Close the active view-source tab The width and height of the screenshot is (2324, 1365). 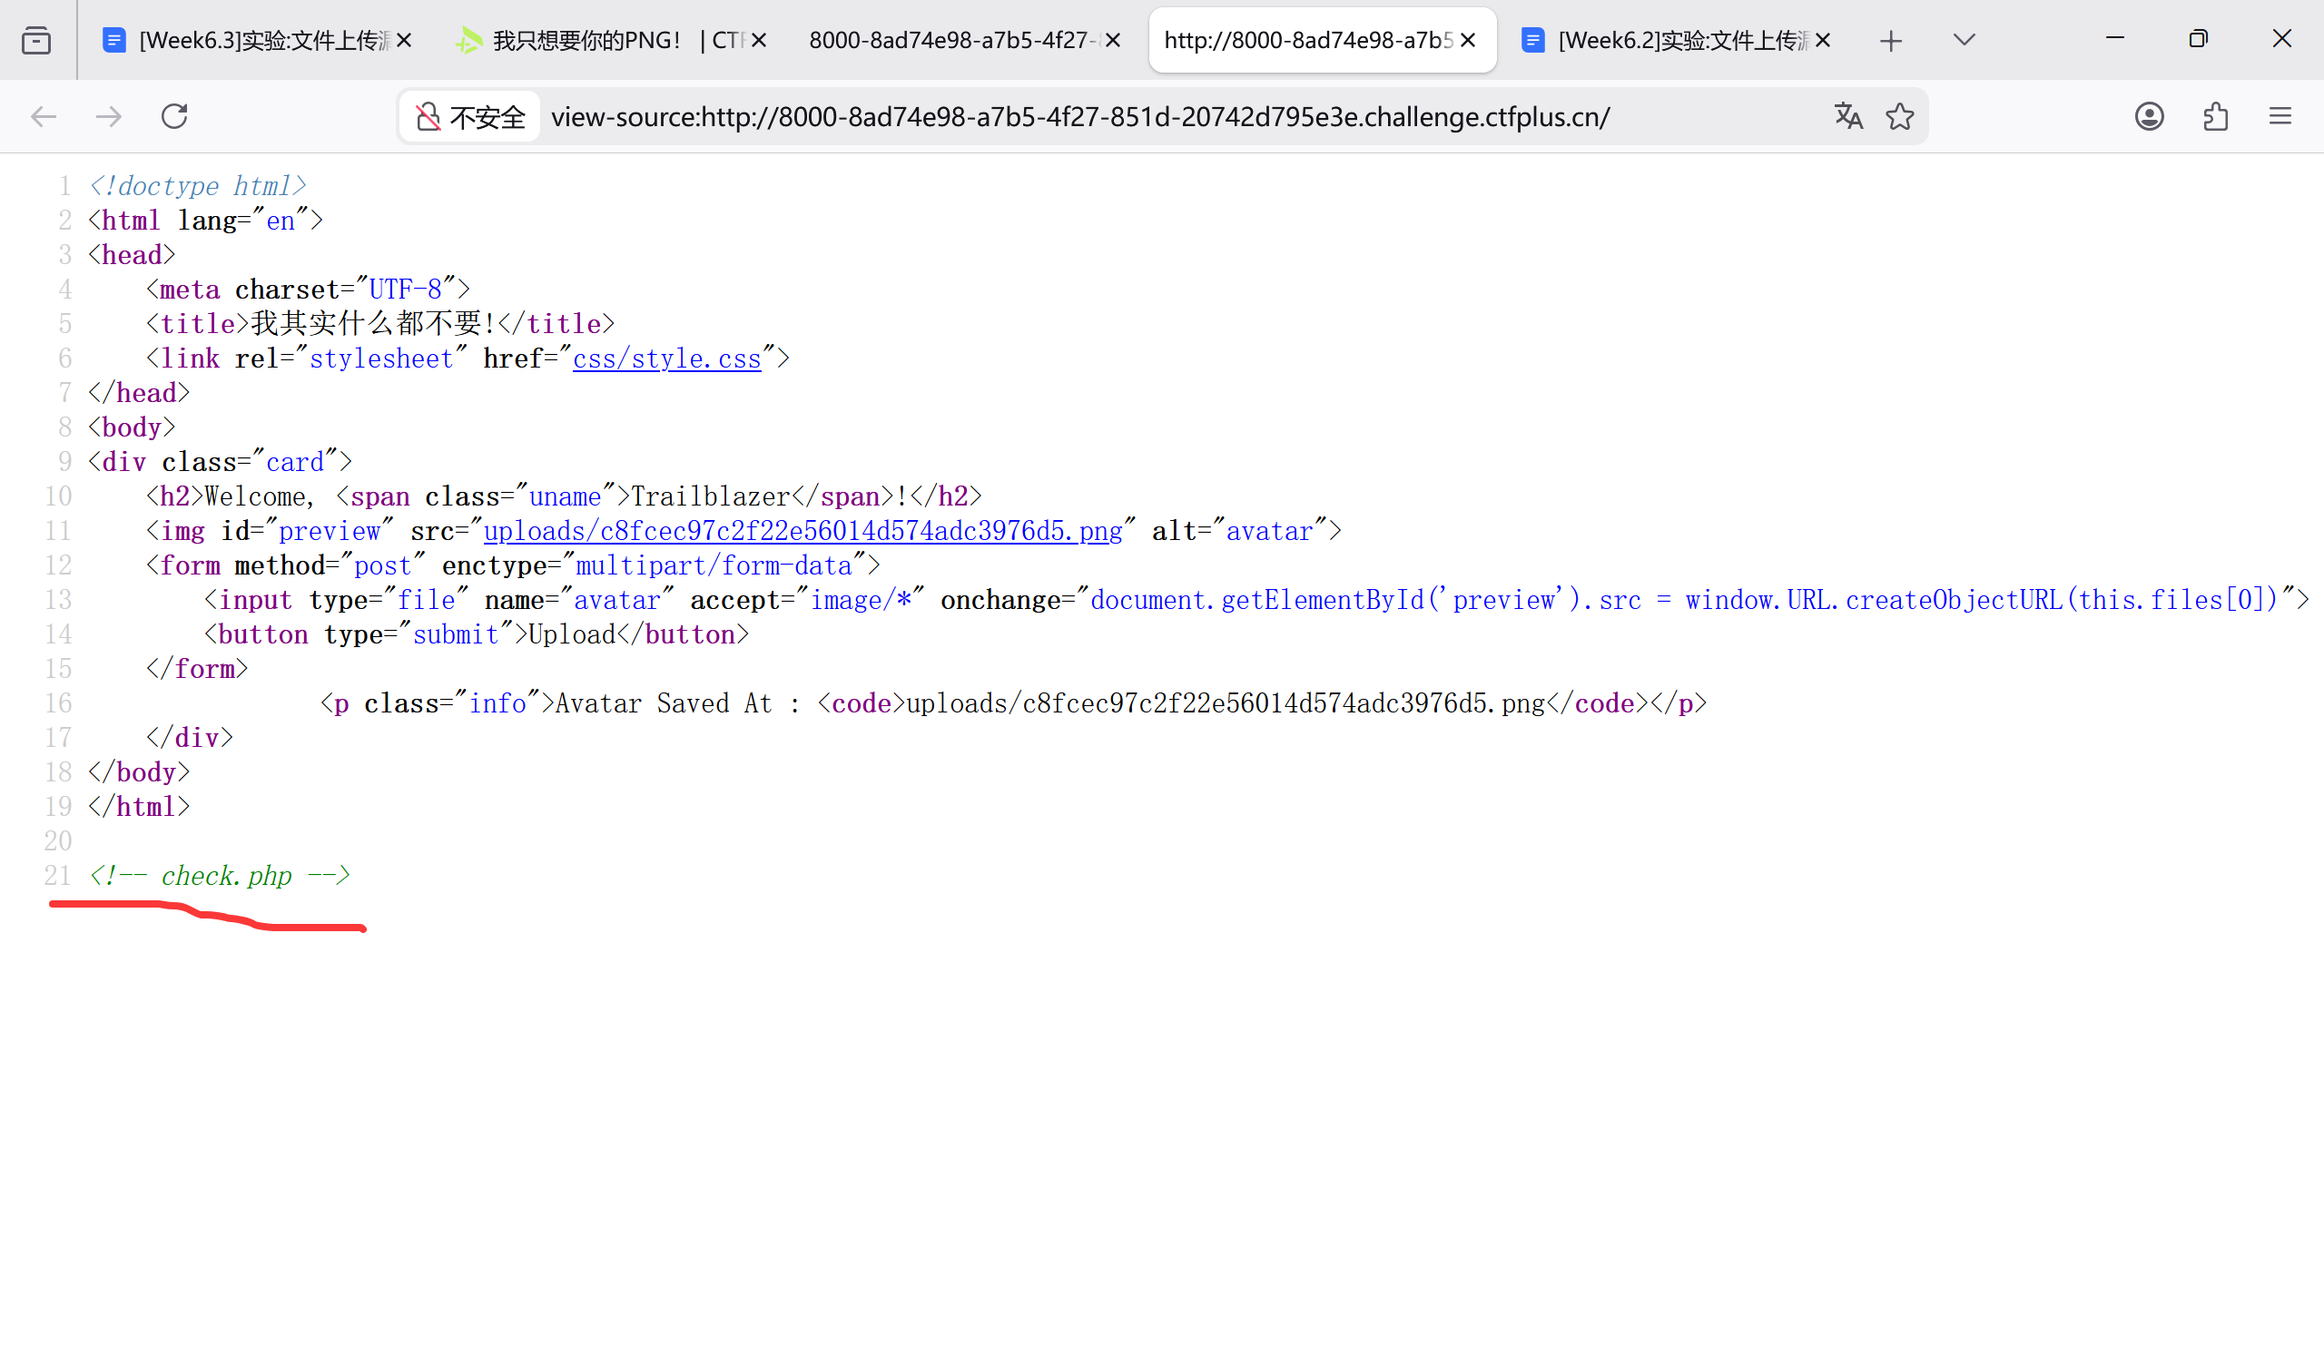tap(1468, 41)
